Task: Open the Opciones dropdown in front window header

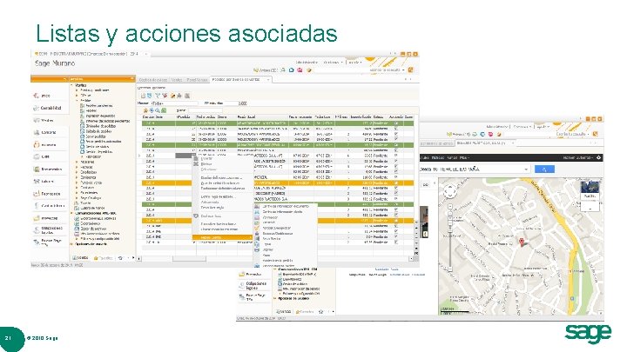Action: (333, 63)
